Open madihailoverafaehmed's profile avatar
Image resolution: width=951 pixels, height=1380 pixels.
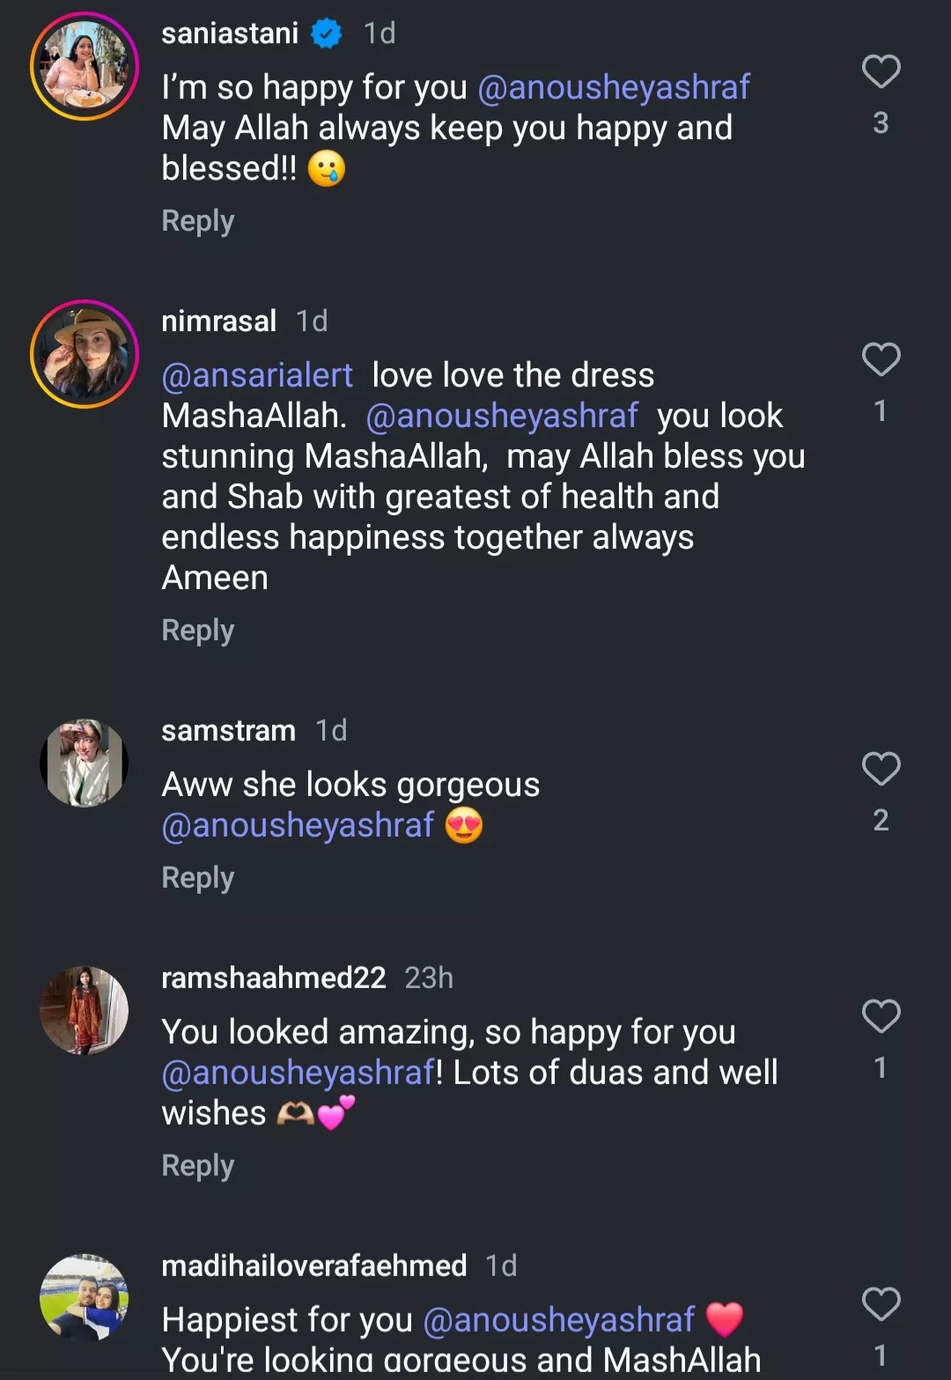point(85,1298)
